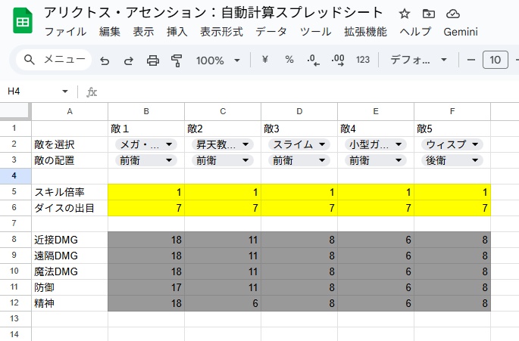Viewport: 519px width, 341px height.
Task: Open the 前衛 placement dropdown in column C
Action: tap(223, 160)
